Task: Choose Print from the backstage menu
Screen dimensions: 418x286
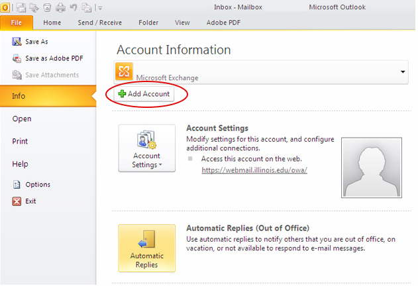Action: (20, 141)
